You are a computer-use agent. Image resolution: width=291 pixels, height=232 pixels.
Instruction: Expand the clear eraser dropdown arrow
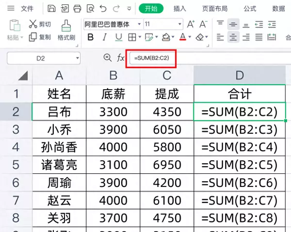click(207, 37)
